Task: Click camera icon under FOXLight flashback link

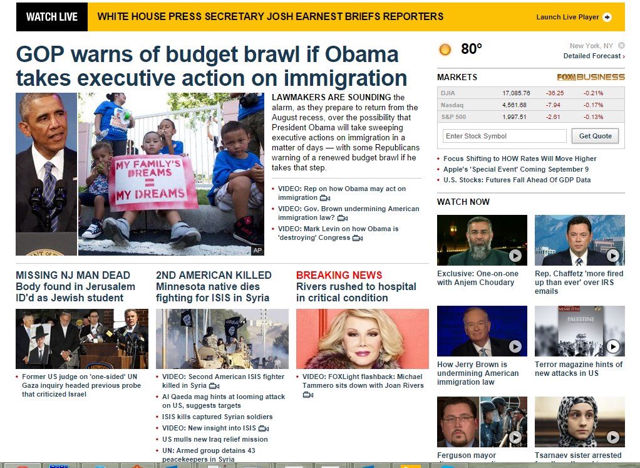Action: 308,395
